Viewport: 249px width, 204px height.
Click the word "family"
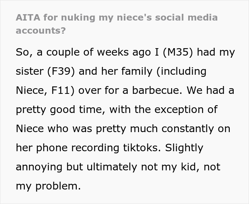point(137,71)
